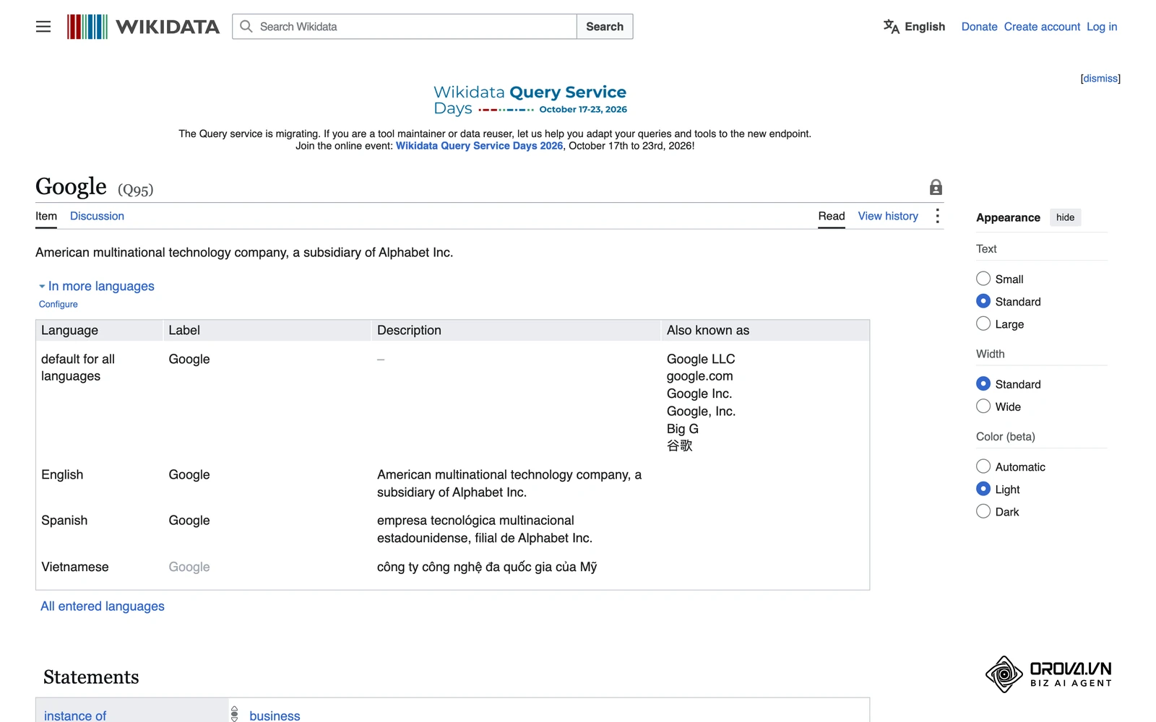Open the View history tab

point(888,216)
